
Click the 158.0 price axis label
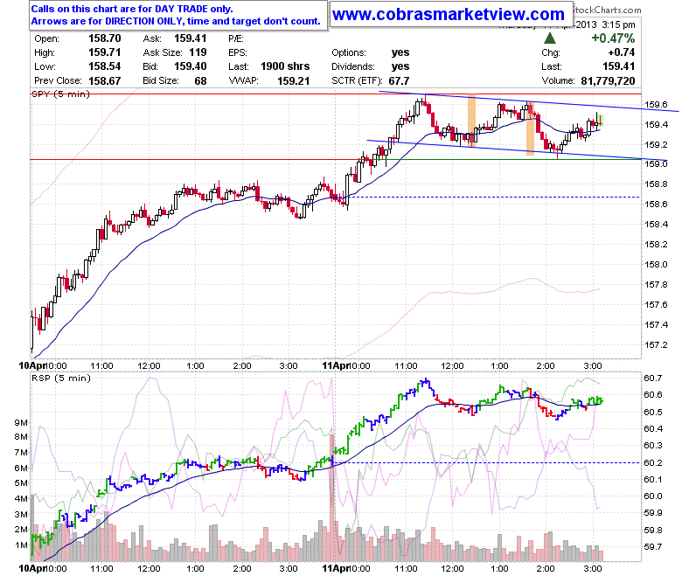click(x=656, y=264)
